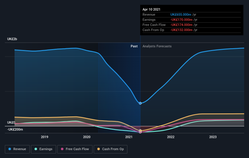Click the 2022 x-axis label
The height and width of the screenshot is (158, 249).
(171, 137)
